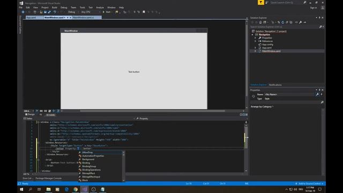
Task: Close the MainWindow.xaml tab
Action: click(x=70, y=18)
